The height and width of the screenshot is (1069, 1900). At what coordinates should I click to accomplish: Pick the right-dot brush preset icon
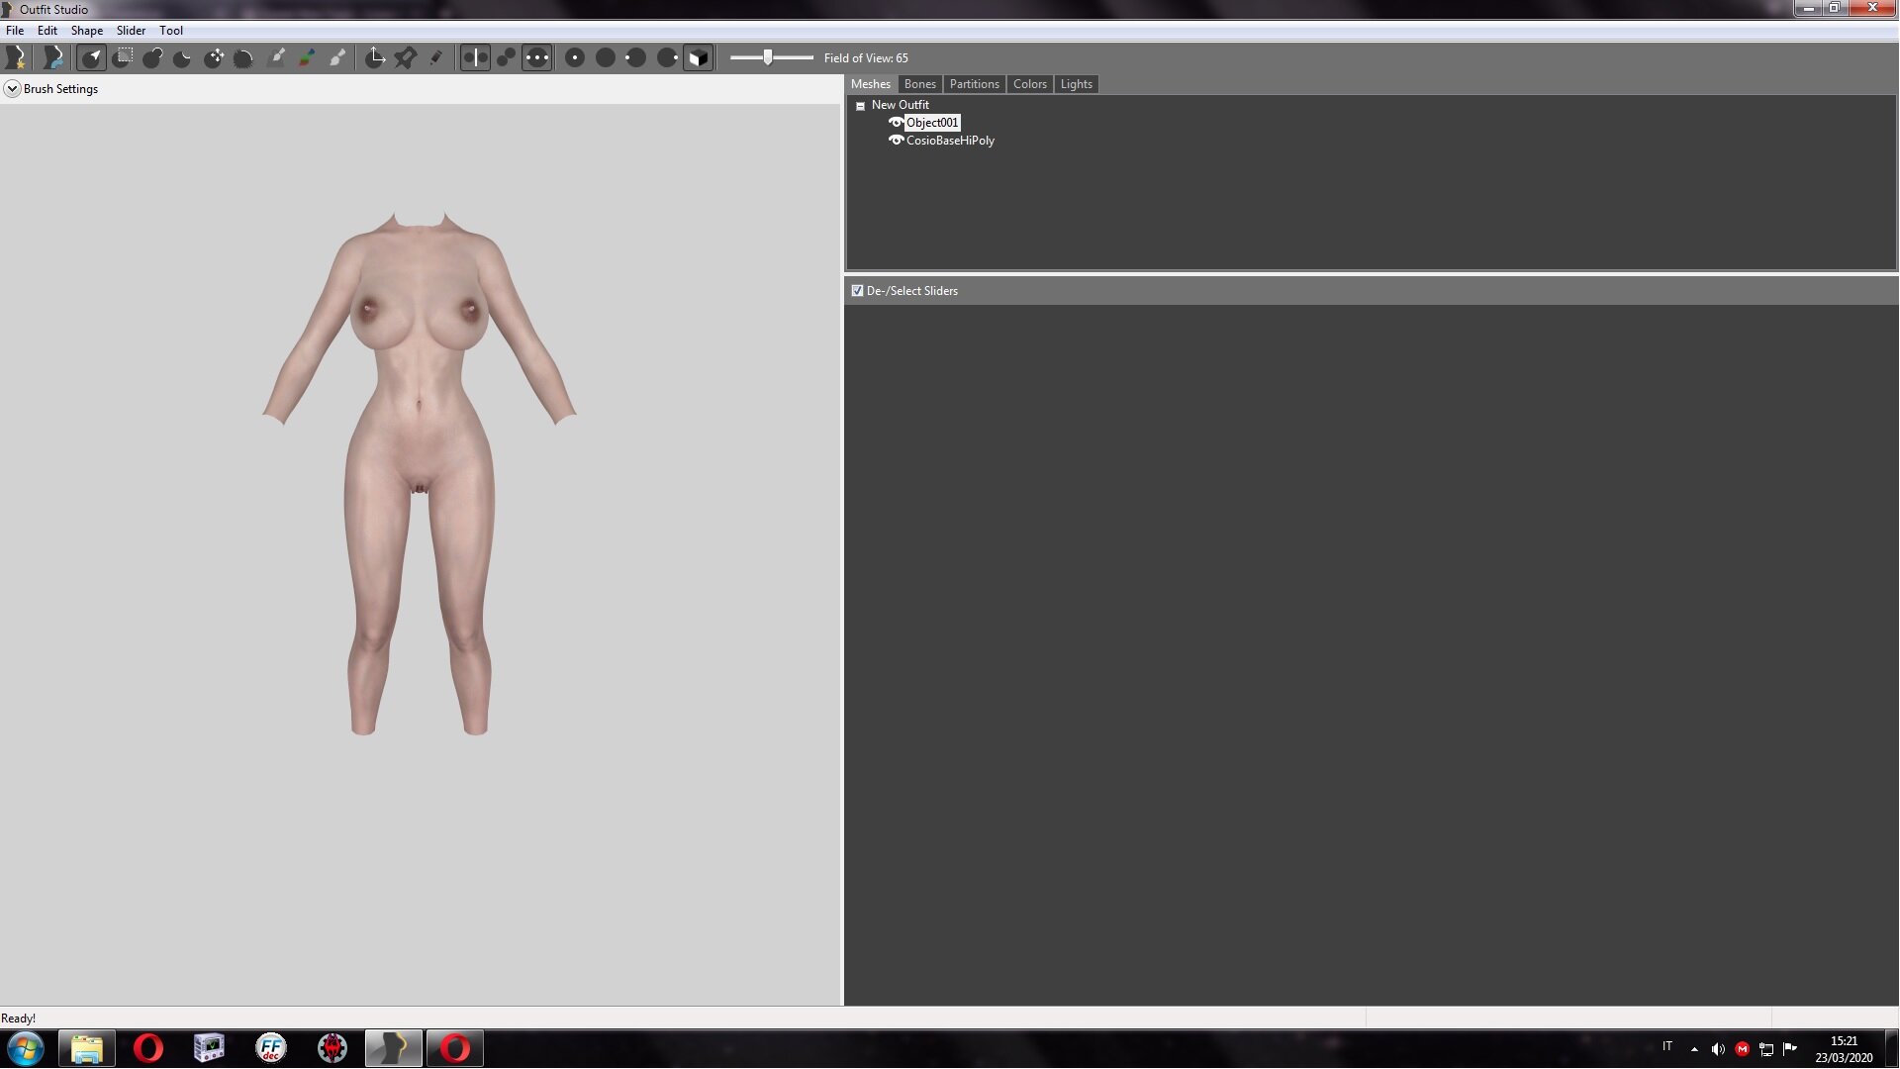click(667, 57)
